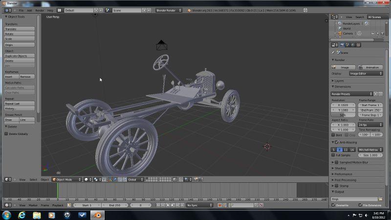Open the output folder browser
This screenshot has width=391, height=220.
(x=380, y=199)
